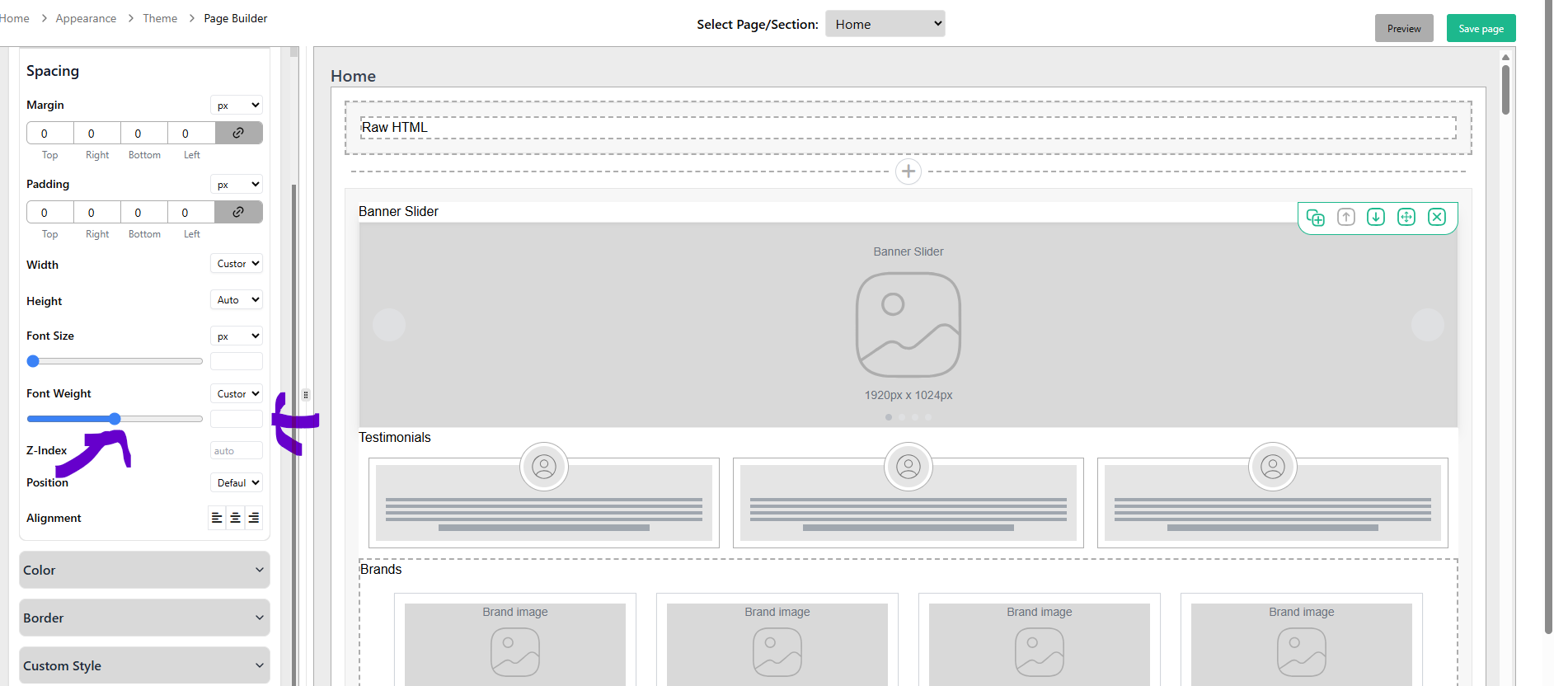The image size is (1554, 686).
Task: Open the Margin unit dropdown
Action: tap(237, 105)
